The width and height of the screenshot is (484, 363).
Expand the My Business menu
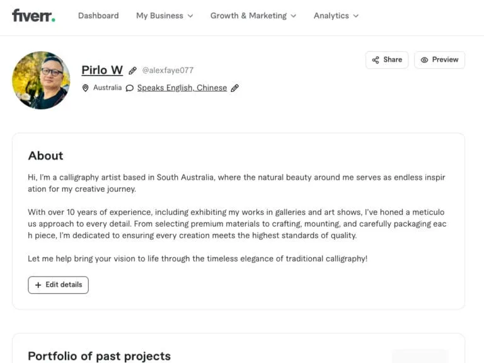point(164,16)
